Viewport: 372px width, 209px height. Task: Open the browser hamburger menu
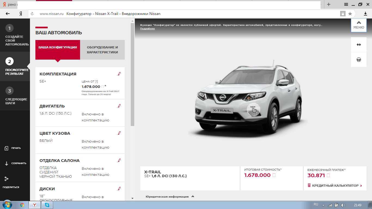coord(346,4)
